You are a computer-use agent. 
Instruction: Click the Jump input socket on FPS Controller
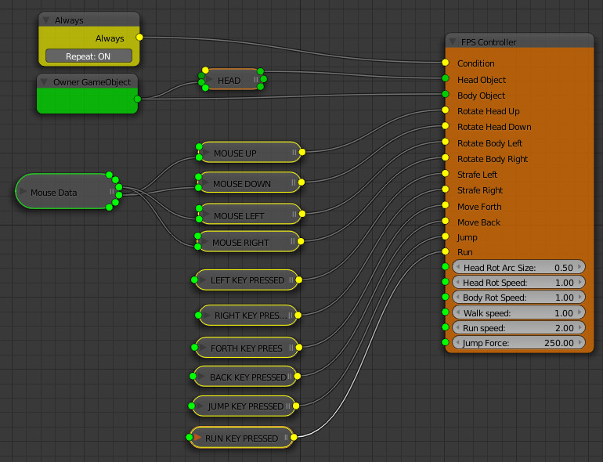click(x=445, y=236)
